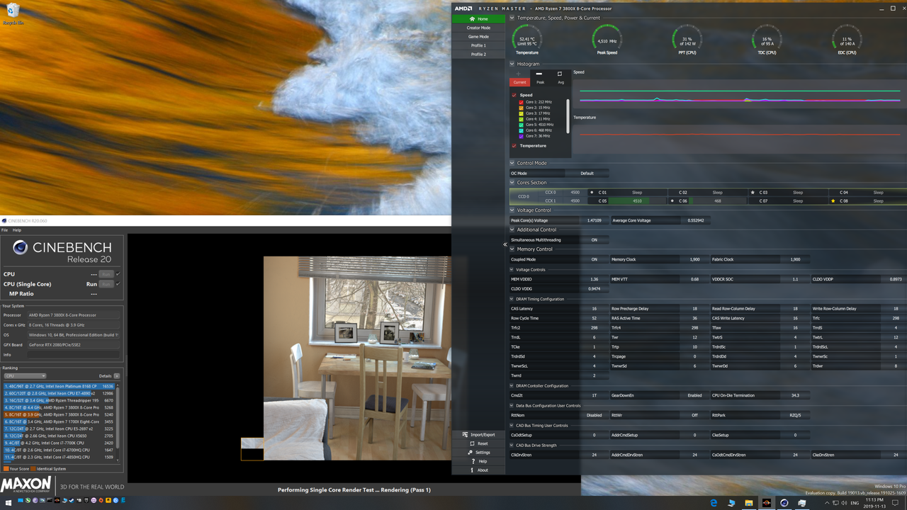Image resolution: width=907 pixels, height=510 pixels.
Task: Collapse the Voltage Control section
Action: 512,210
